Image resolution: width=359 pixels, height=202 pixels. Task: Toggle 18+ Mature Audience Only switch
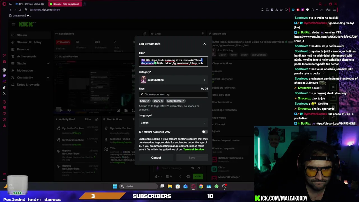coord(205,132)
